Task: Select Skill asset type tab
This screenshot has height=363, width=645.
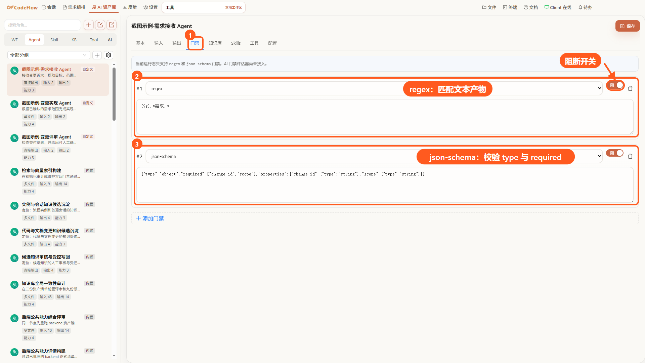Action: [x=54, y=40]
